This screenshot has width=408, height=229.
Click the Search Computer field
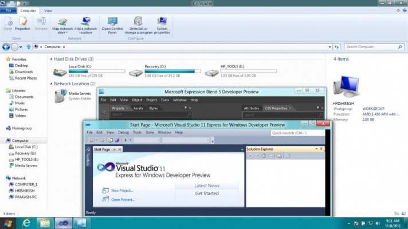pyautogui.click(x=374, y=47)
